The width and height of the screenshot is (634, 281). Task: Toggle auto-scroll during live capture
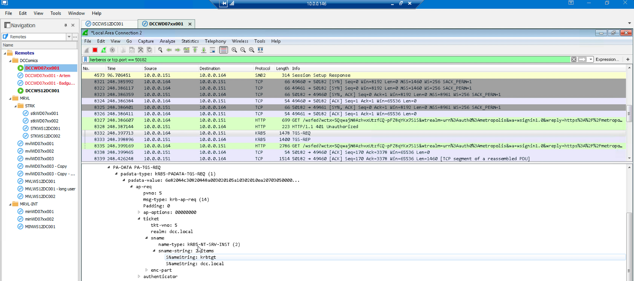coord(212,50)
